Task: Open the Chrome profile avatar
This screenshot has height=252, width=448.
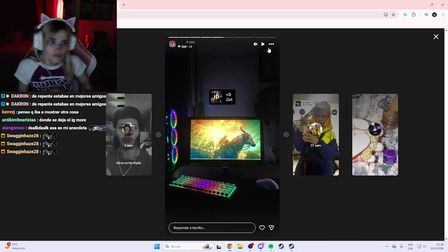Action: point(434,15)
